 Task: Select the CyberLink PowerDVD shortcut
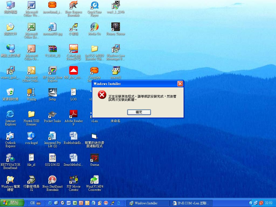[74, 53]
